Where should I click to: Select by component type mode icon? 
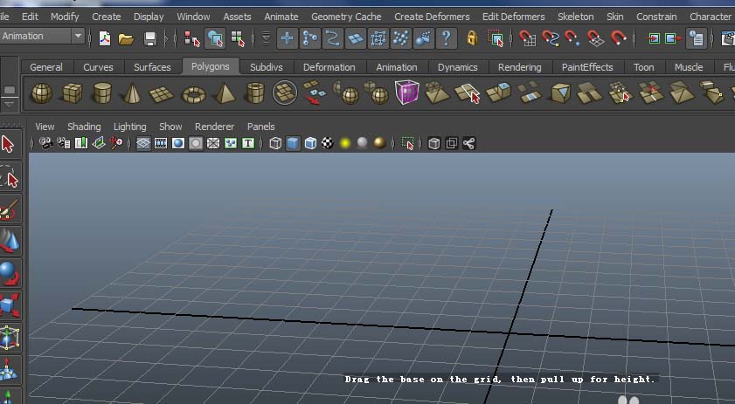(238, 39)
